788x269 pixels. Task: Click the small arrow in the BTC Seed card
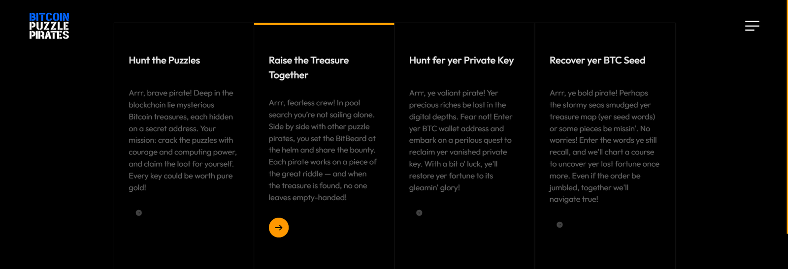559,225
